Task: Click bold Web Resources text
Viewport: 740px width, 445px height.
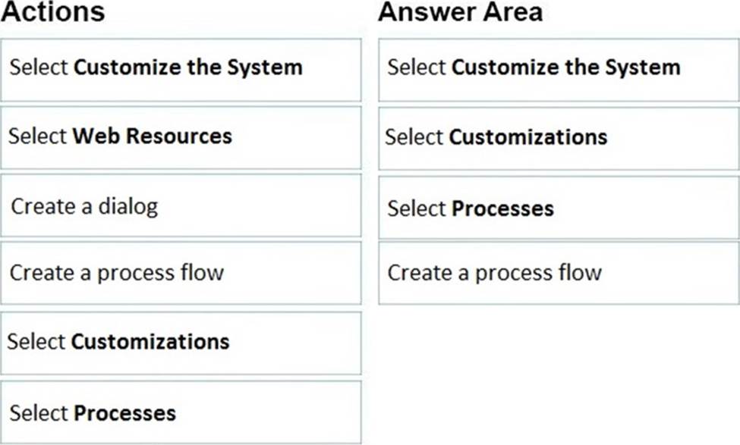Action: tap(152, 136)
